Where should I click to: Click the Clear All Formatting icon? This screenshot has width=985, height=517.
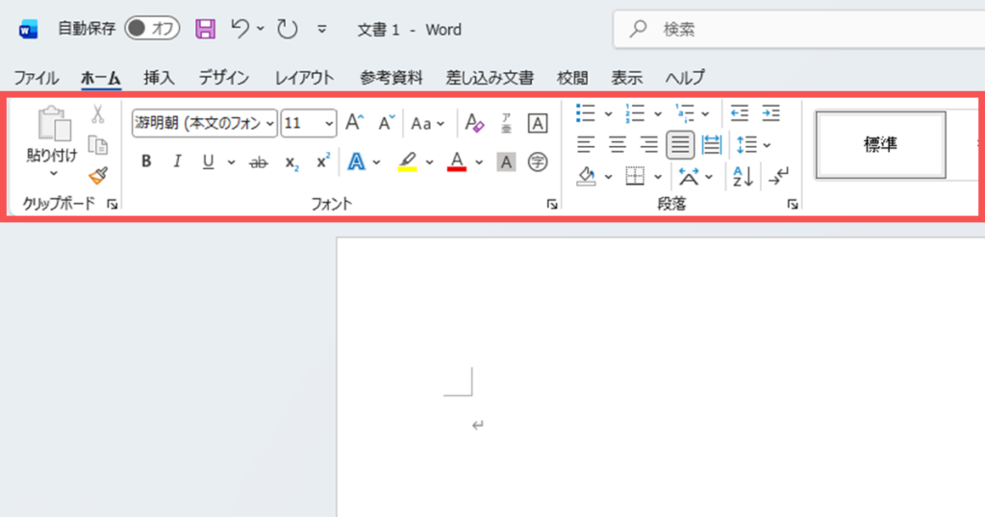click(x=474, y=123)
